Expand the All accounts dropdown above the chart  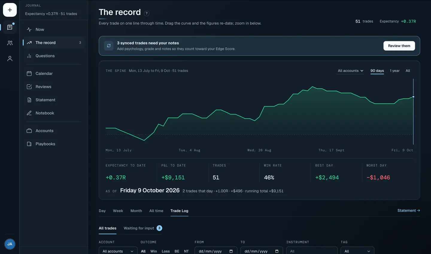[350, 71]
